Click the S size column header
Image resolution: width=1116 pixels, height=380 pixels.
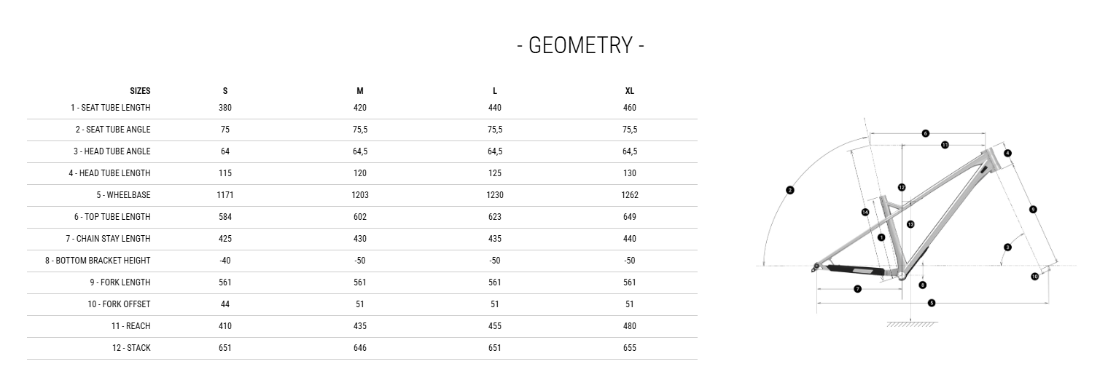(x=225, y=91)
